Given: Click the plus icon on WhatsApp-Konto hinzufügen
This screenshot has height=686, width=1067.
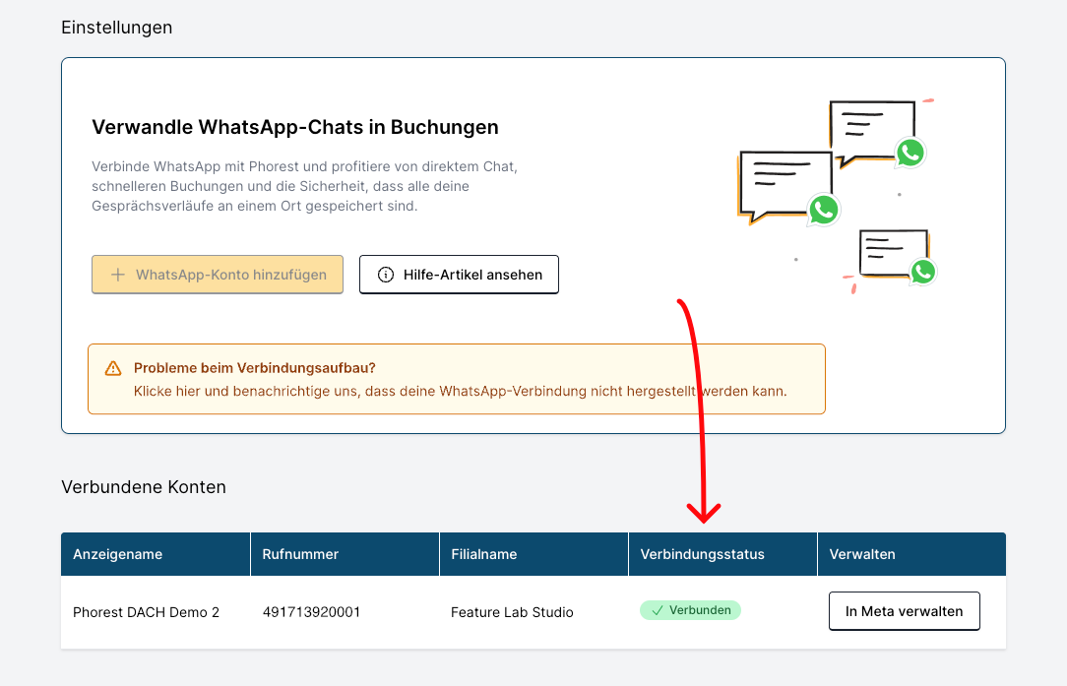Looking at the screenshot, I should [118, 275].
